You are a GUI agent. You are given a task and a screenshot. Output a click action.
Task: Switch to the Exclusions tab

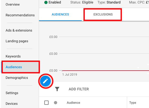(103, 14)
